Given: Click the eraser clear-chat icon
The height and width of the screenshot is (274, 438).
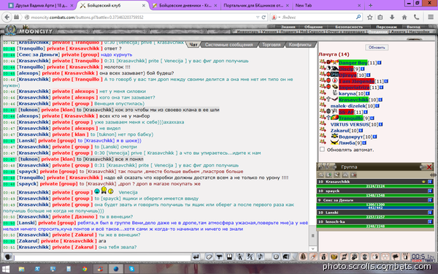Looking at the screenshot, I should (209, 256).
